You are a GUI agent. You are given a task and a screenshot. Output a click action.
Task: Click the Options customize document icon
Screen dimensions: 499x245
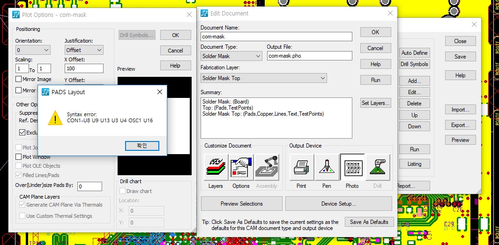241,167
